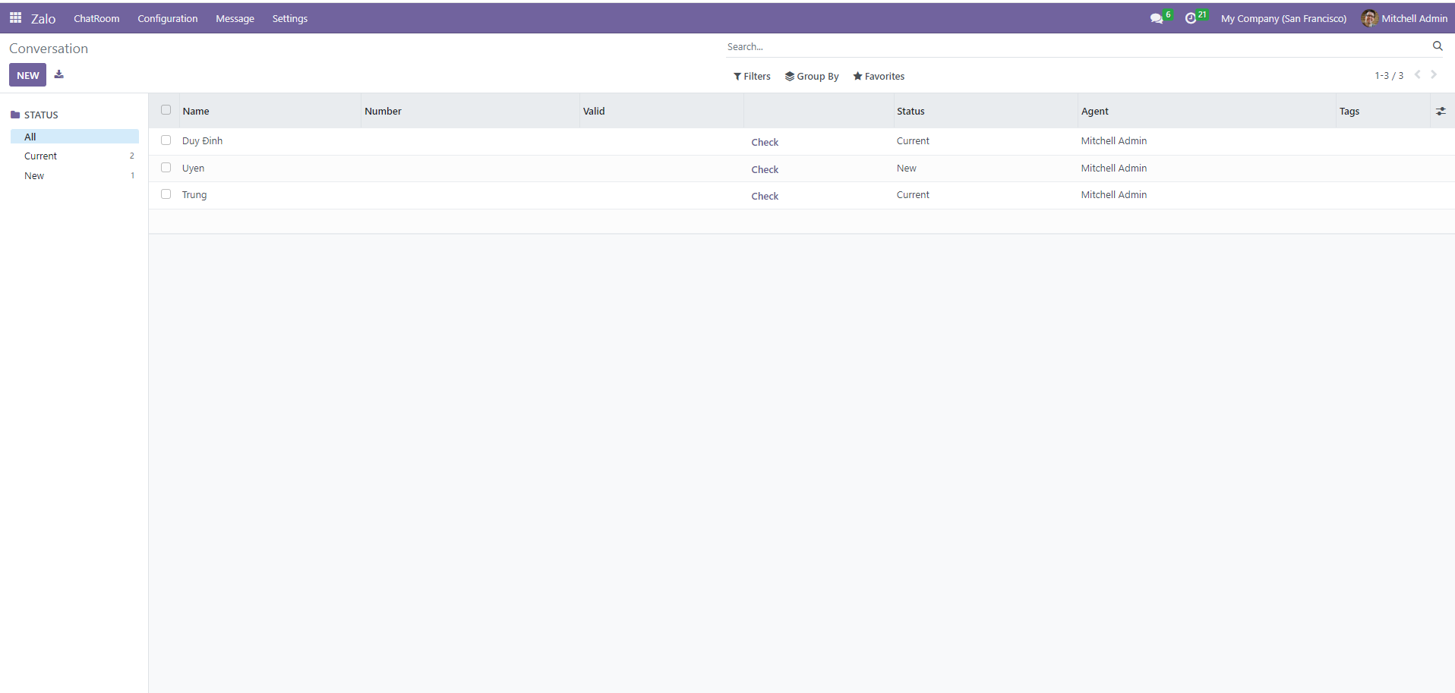
Task: Select the Uyen row checkbox
Action: coord(166,168)
